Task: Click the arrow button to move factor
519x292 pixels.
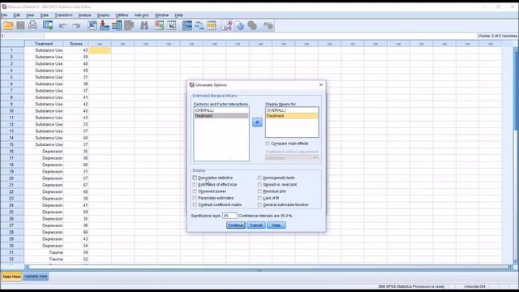Action: coord(257,122)
